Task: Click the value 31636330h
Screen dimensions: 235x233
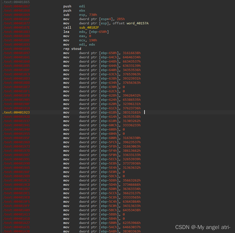Action: coord(132,138)
